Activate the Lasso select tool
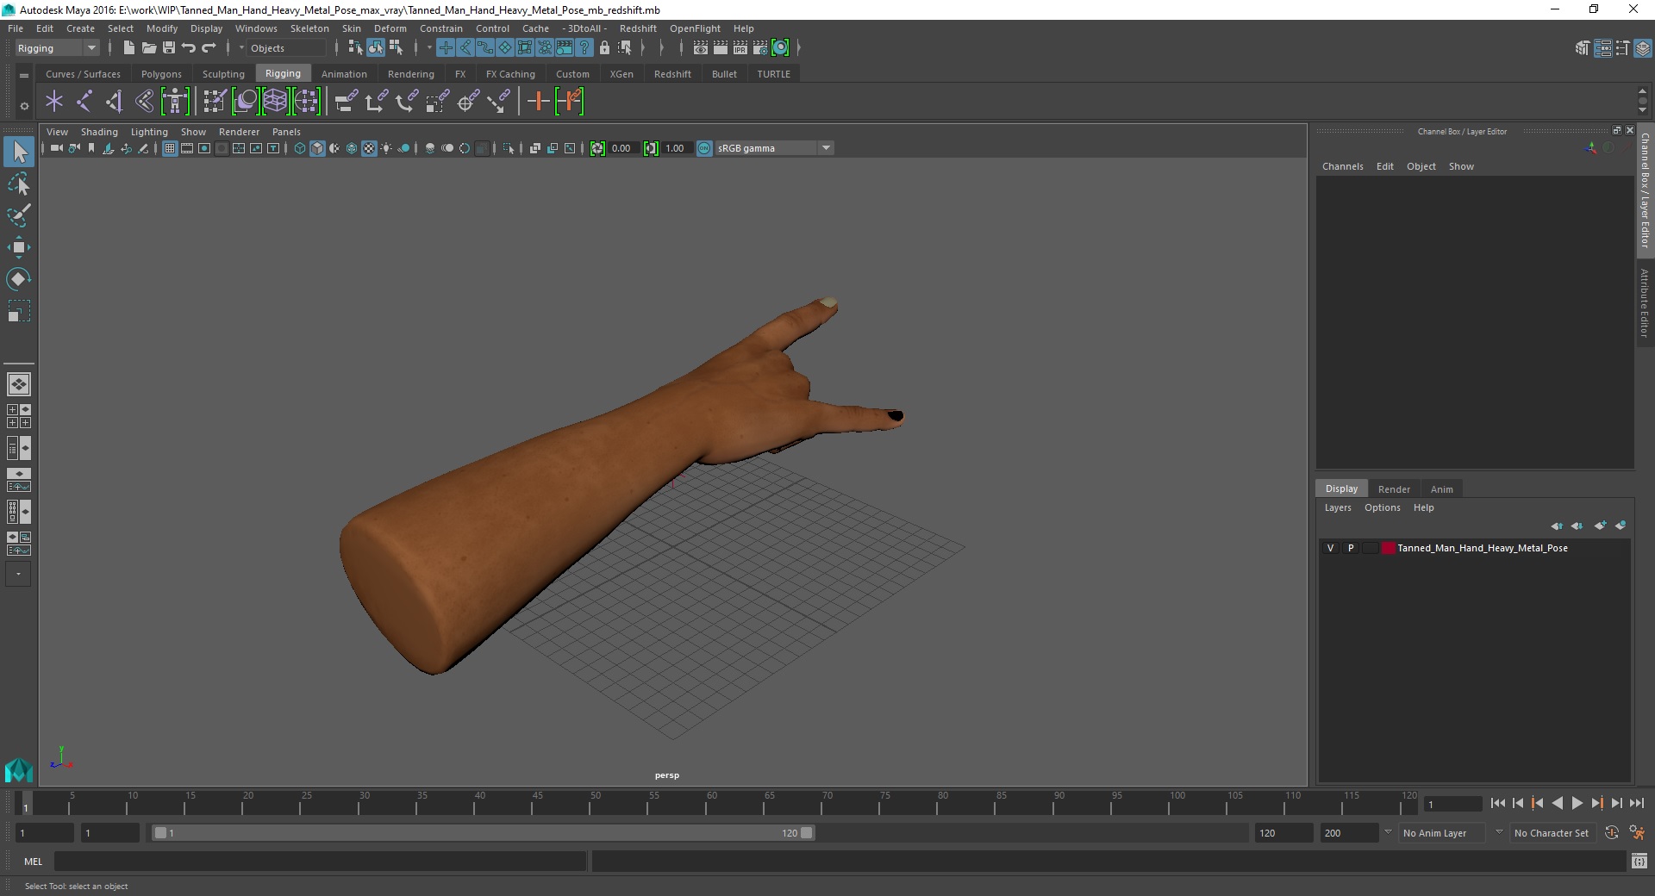 pos(19,184)
